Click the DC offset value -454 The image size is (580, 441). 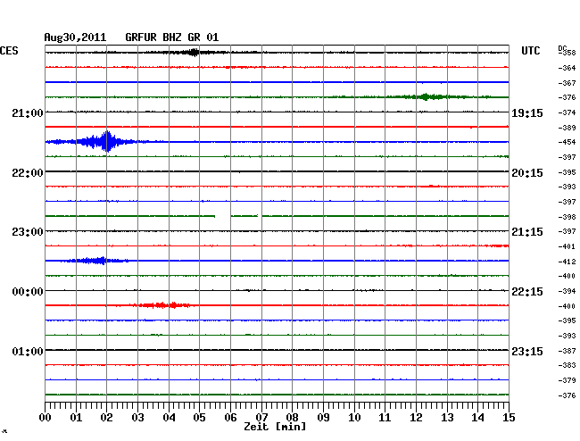tap(567, 142)
